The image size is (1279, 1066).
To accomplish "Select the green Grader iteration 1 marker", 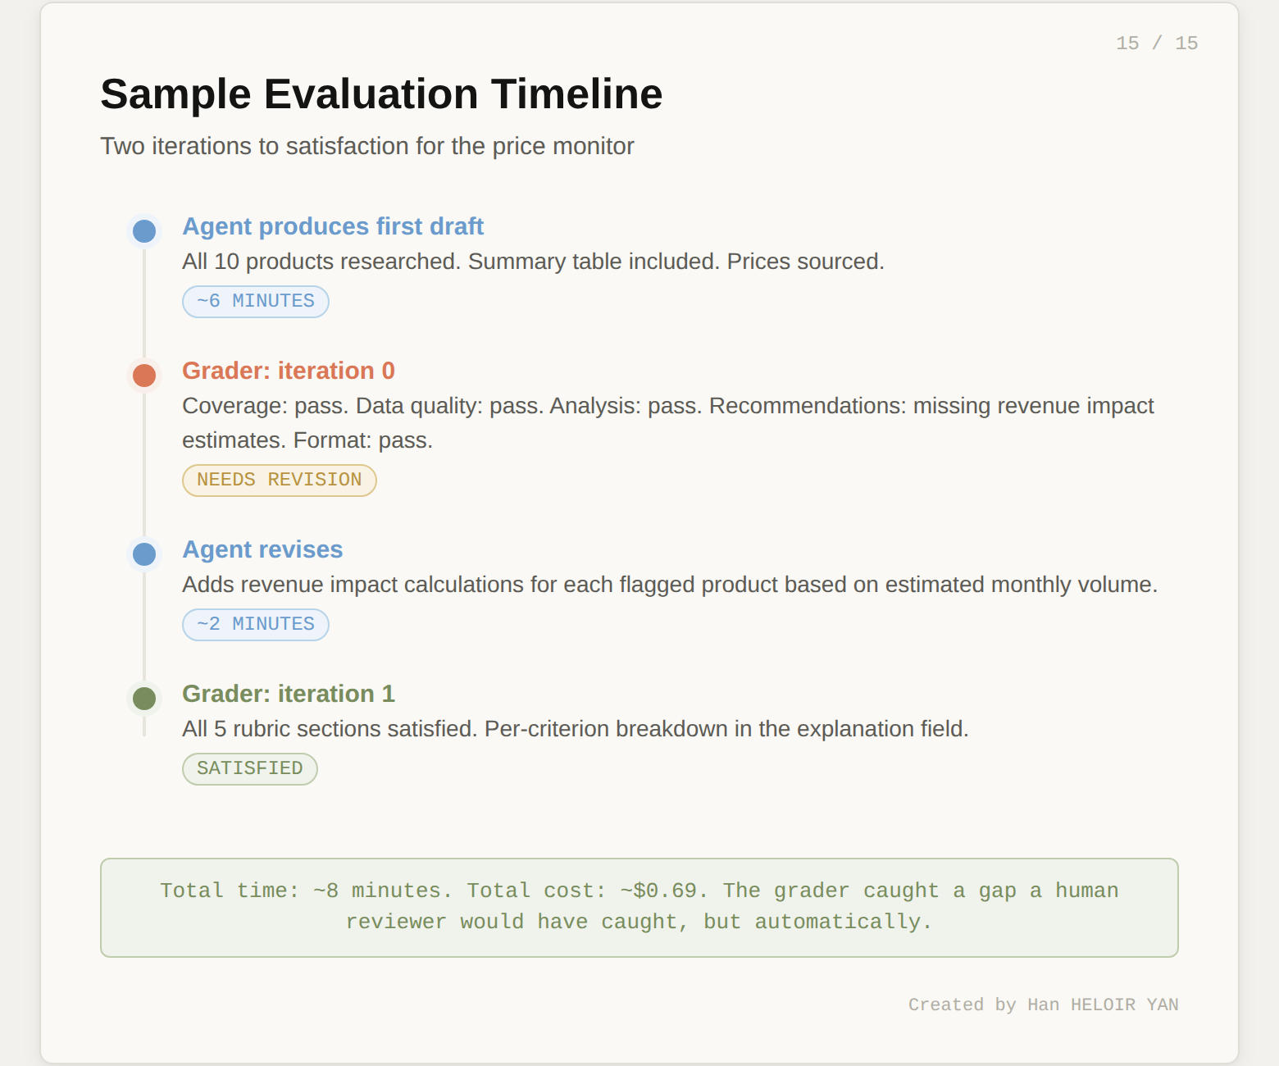I will pos(143,699).
